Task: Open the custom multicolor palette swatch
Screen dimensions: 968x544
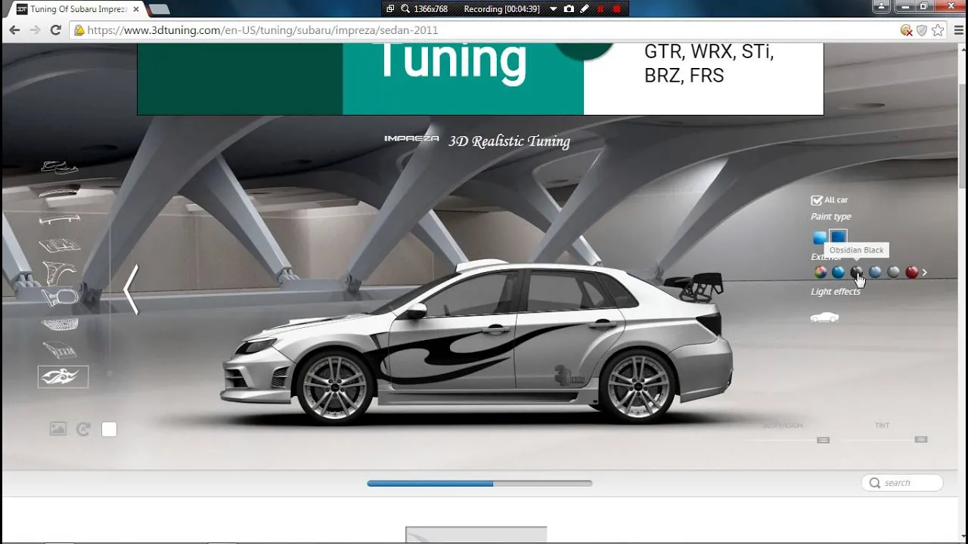Action: point(820,272)
